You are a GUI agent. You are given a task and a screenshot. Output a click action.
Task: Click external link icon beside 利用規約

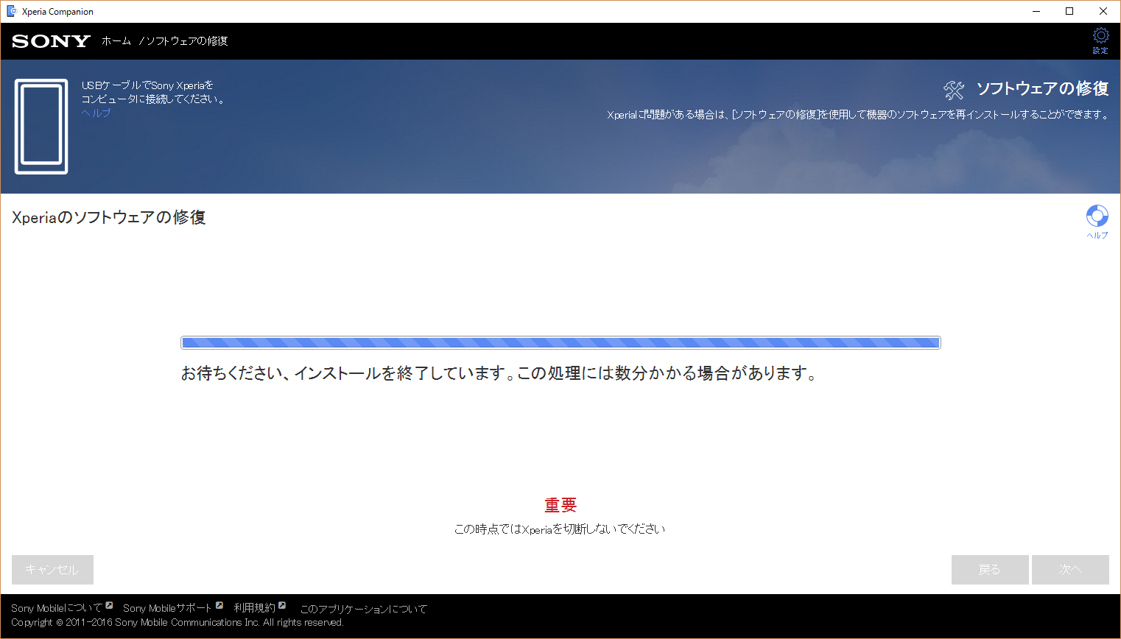click(281, 605)
